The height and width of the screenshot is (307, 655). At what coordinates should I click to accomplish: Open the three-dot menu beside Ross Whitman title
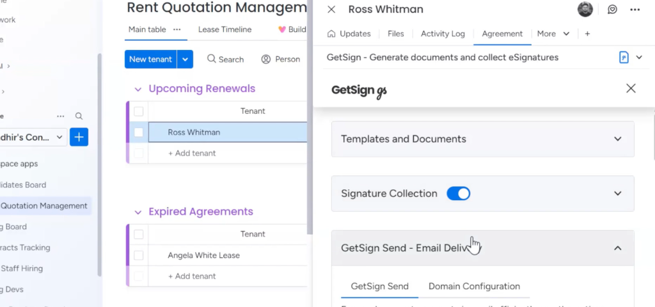point(635,9)
